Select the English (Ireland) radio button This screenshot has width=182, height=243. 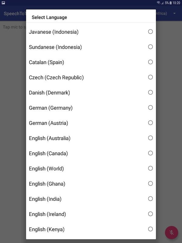click(150, 214)
